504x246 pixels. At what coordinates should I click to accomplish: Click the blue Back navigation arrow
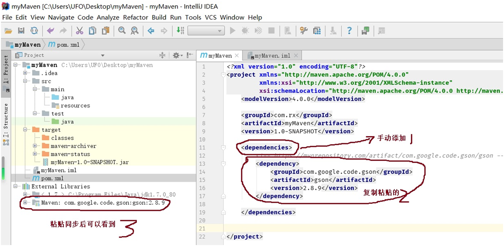(x=151, y=31)
